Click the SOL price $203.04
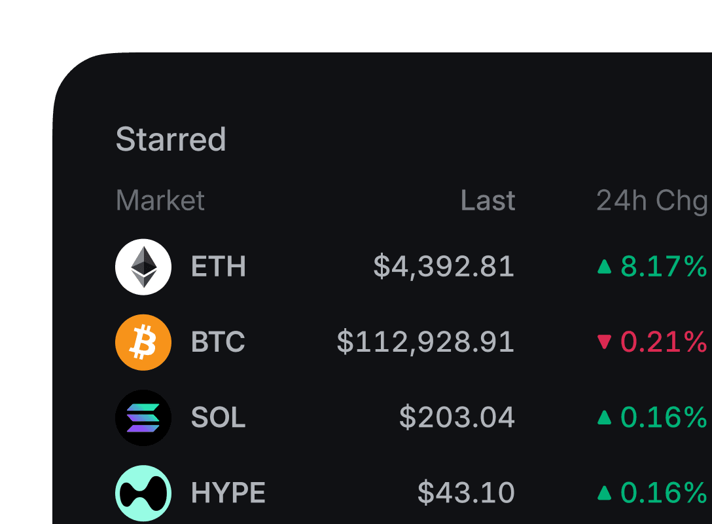Image resolution: width=712 pixels, height=524 pixels. click(457, 417)
